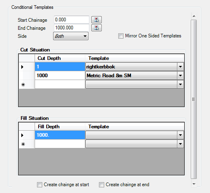210x193 pixels.
Task: Enable Mirror One Sided Templates checkbox
Action: 121,36
